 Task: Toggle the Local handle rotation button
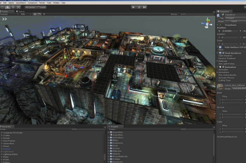[x=41, y=7]
